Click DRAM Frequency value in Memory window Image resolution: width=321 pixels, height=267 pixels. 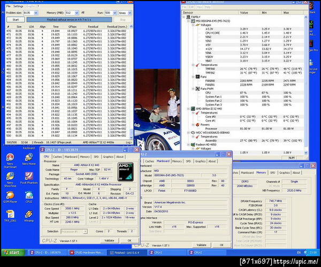pyautogui.click(x=276, y=201)
